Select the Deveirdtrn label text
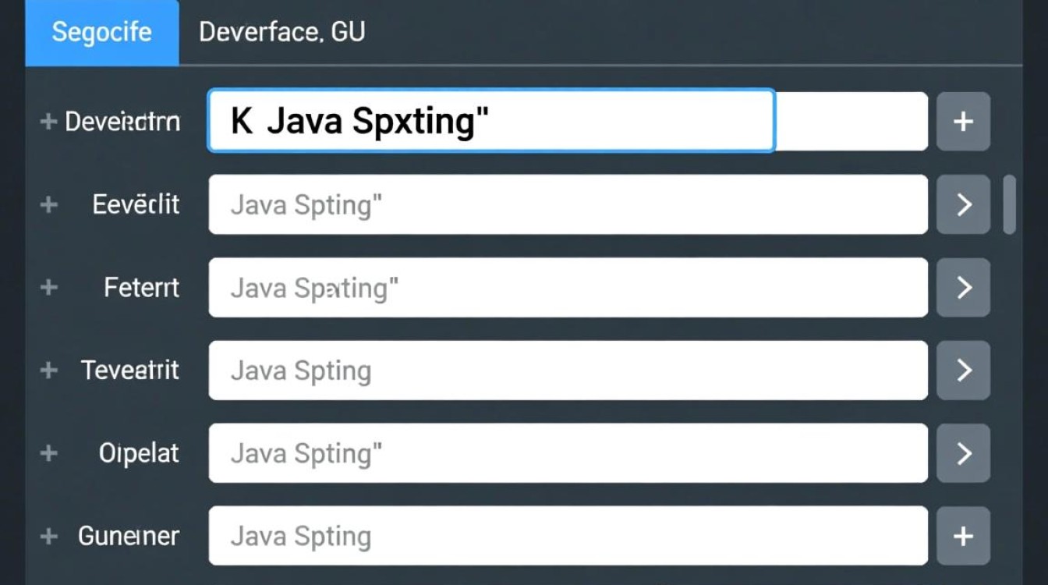Viewport: 1048px width, 585px height. [121, 121]
